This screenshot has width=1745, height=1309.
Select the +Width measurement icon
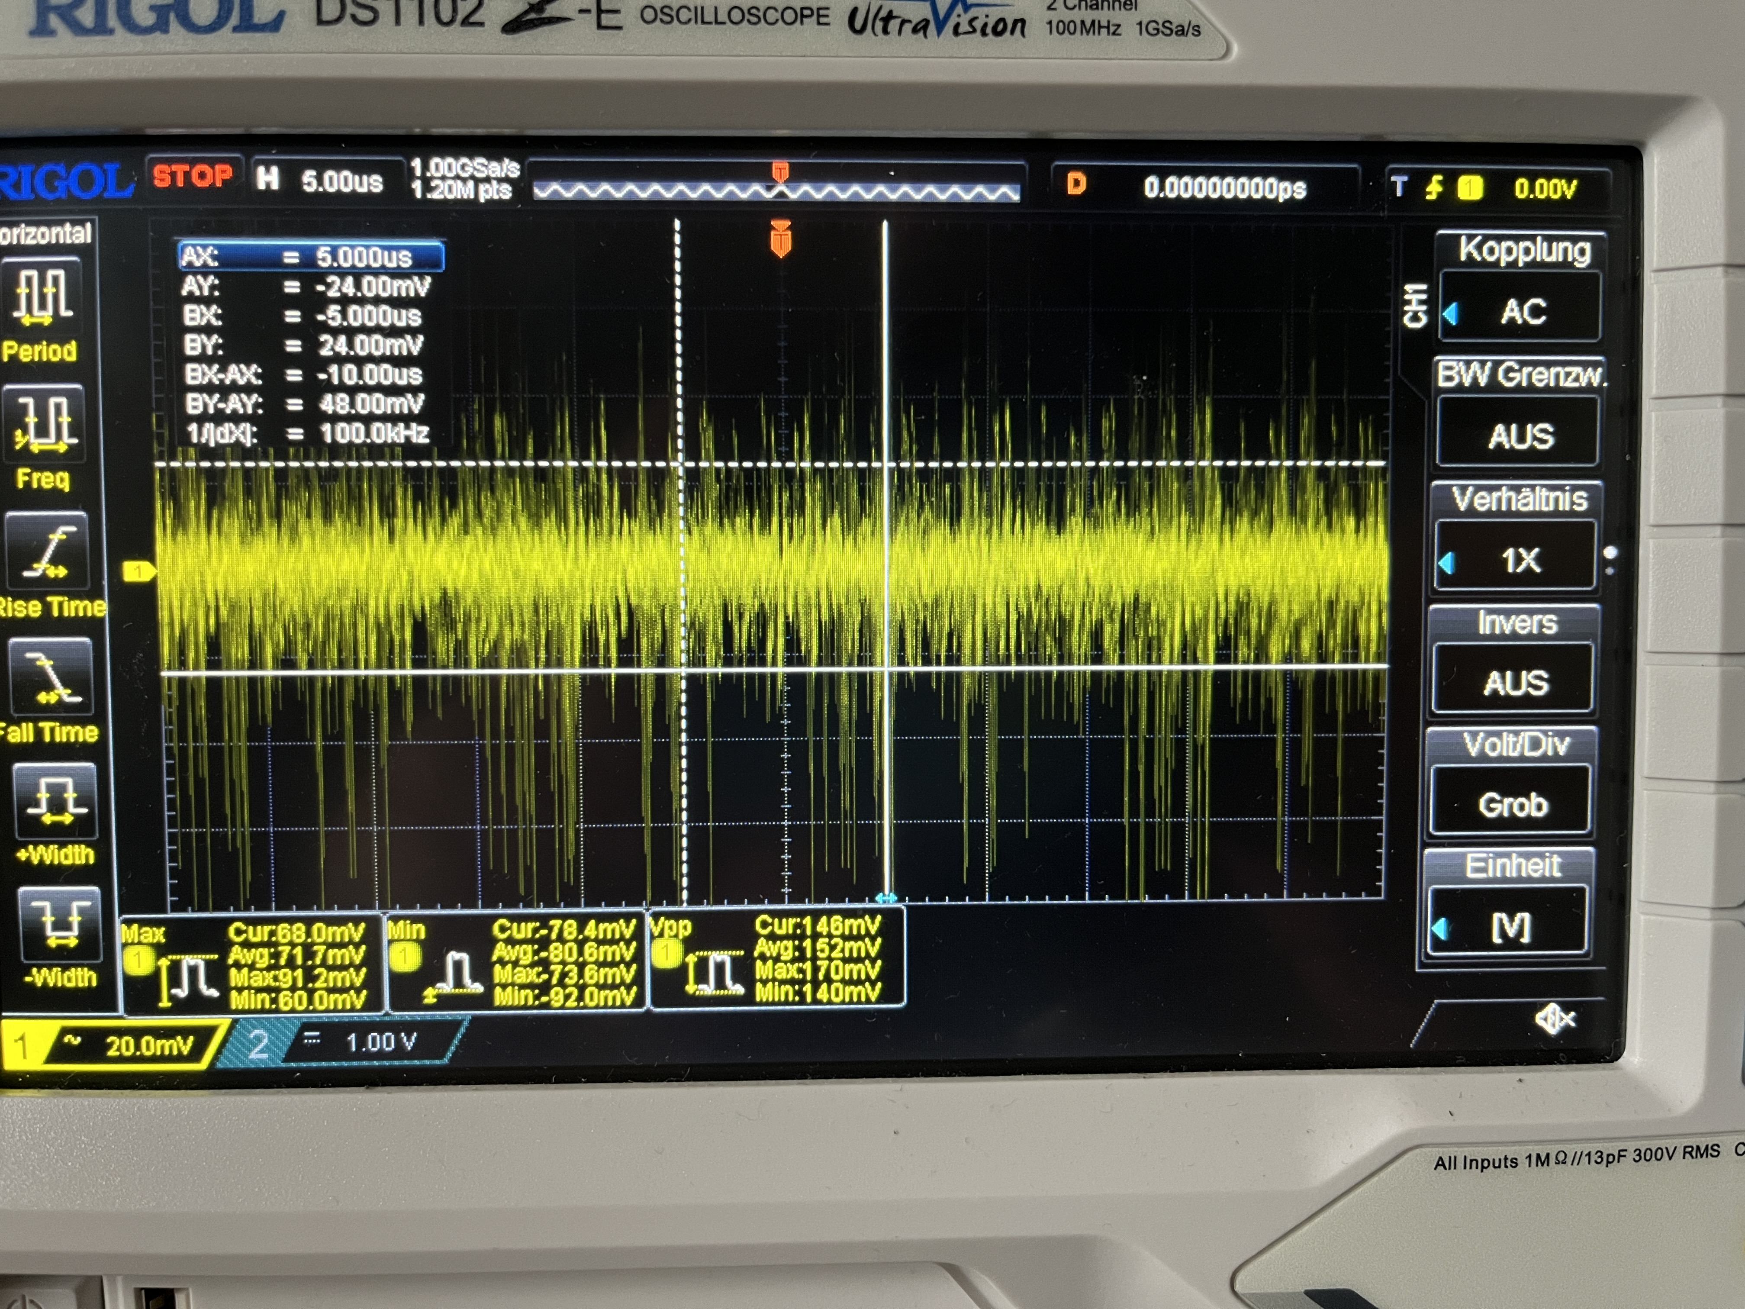pyautogui.click(x=55, y=801)
